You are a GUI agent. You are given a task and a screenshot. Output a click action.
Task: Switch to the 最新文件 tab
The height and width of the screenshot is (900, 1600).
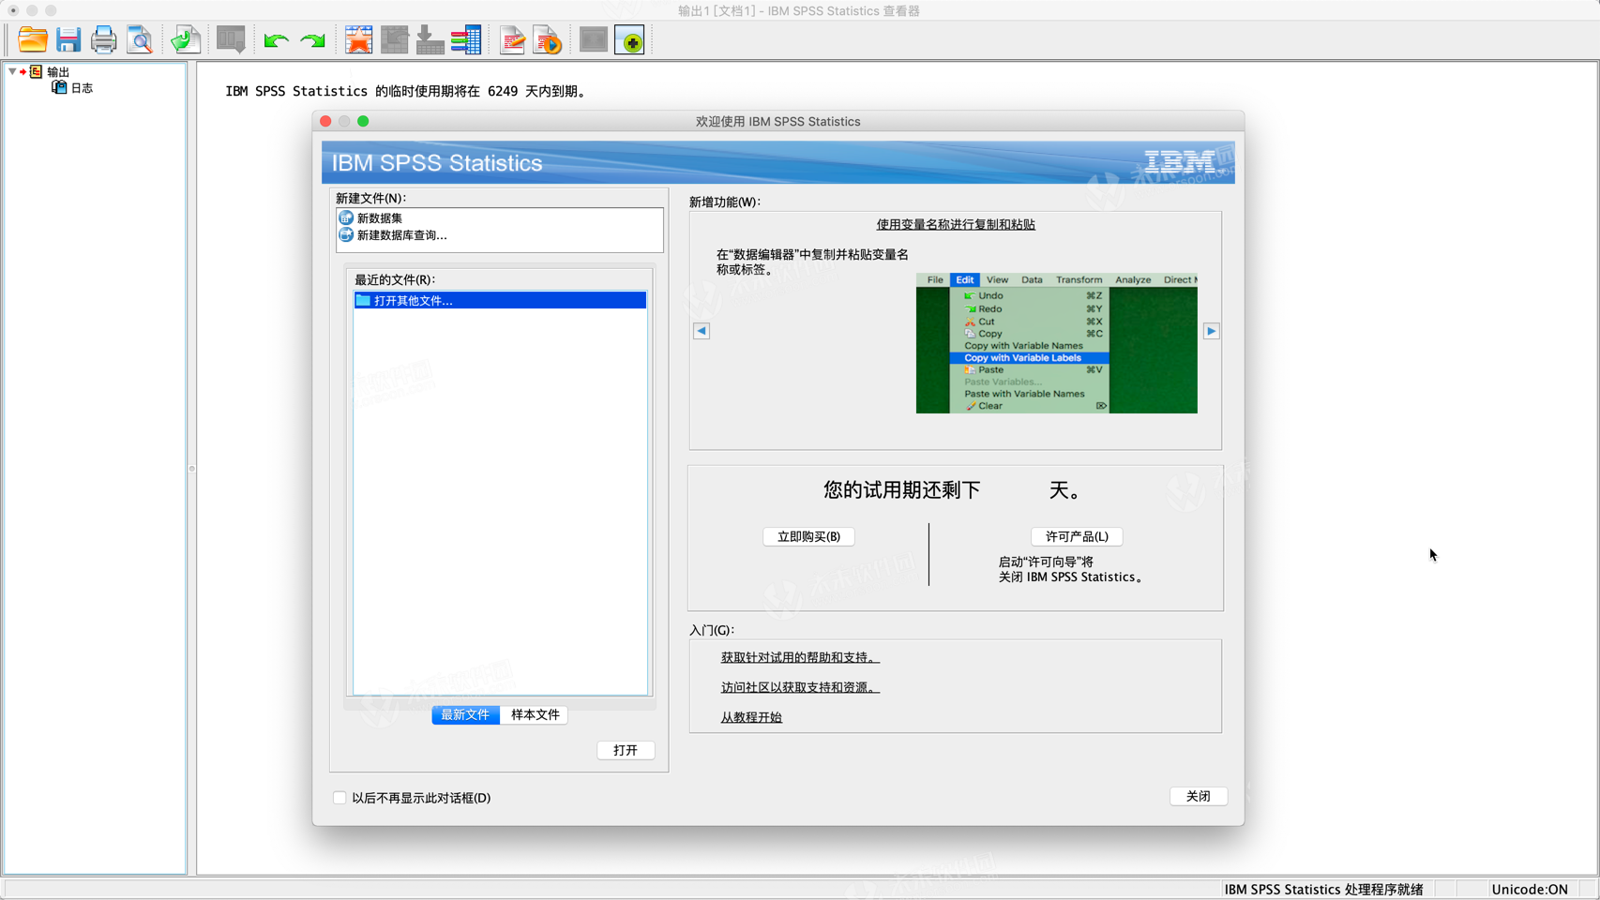(x=465, y=714)
